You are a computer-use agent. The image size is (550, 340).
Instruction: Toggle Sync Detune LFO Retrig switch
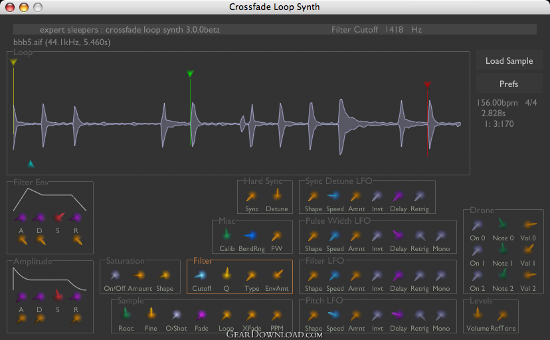[420, 197]
